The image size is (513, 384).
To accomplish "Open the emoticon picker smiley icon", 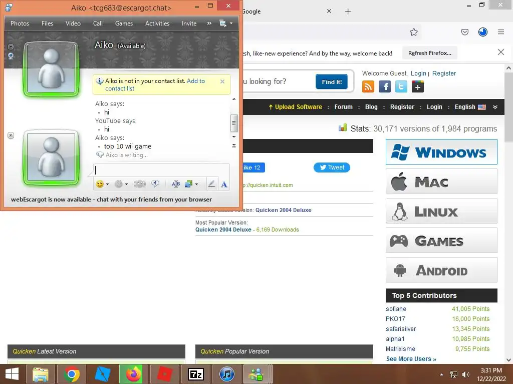I will (x=100, y=184).
